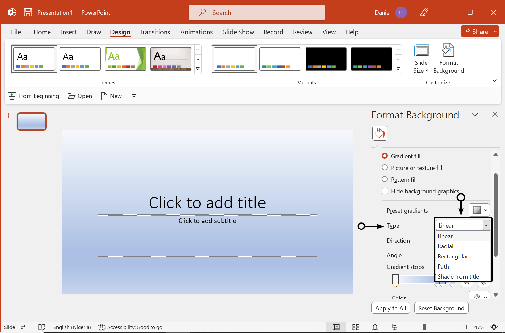Click the Apply to All button

(390, 308)
